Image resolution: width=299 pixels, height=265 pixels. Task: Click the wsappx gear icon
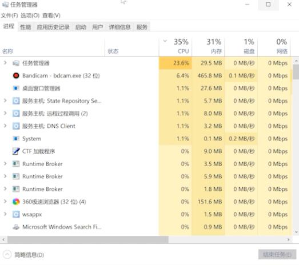tap(16, 214)
